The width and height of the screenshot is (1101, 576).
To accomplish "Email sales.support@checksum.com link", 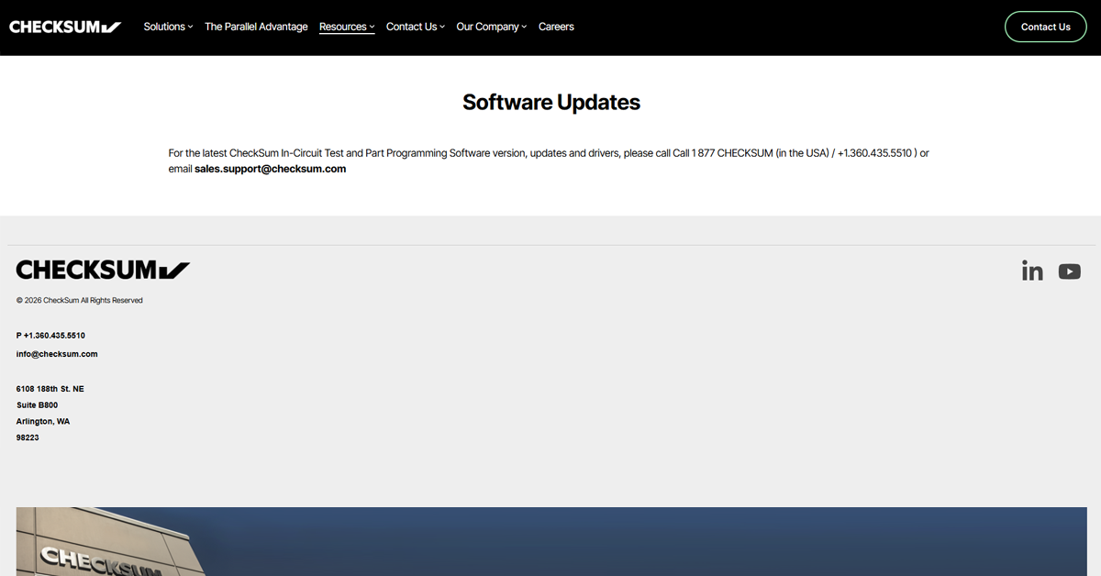I will [270, 169].
